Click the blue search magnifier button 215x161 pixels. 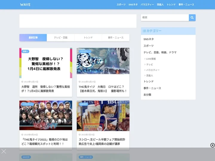pos(192,18)
